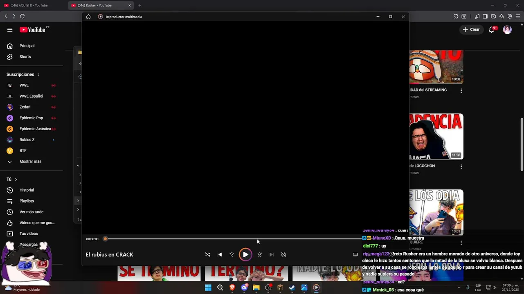The image size is (524, 294).
Task: Toggle repeat mode in media player
Action: click(x=283, y=254)
